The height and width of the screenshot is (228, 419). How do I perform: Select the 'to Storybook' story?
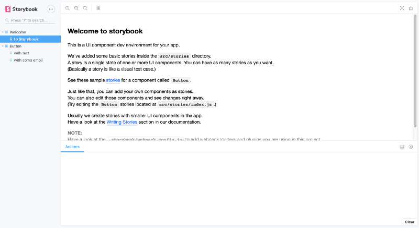30,39
